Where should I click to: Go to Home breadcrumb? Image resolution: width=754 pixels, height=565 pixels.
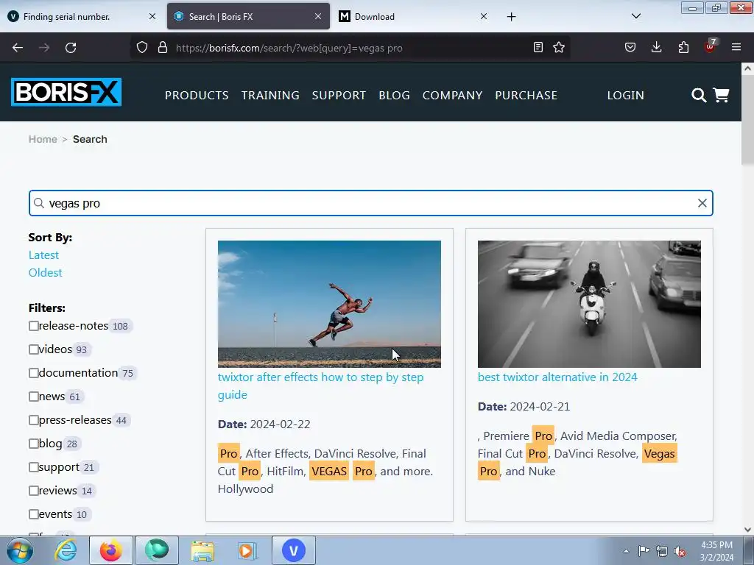[x=43, y=139]
